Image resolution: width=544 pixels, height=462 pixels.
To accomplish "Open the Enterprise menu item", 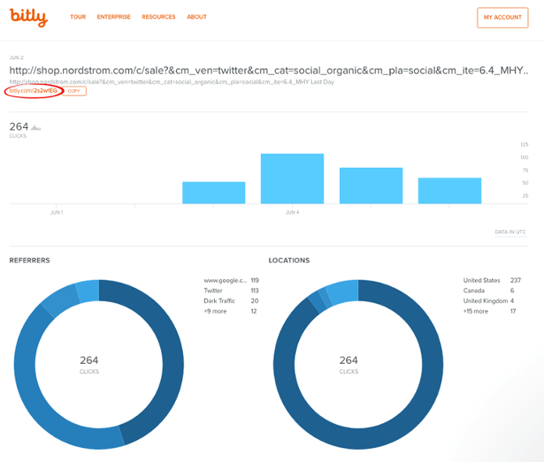I will [x=113, y=17].
